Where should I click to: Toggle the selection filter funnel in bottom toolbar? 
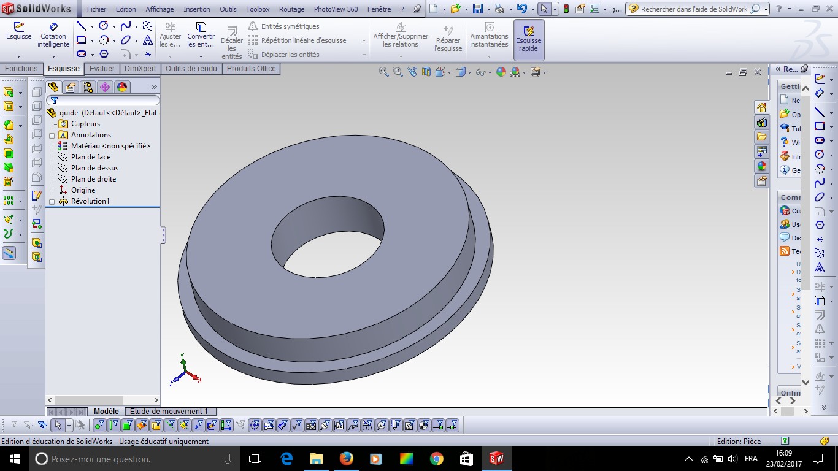pyautogui.click(x=15, y=425)
